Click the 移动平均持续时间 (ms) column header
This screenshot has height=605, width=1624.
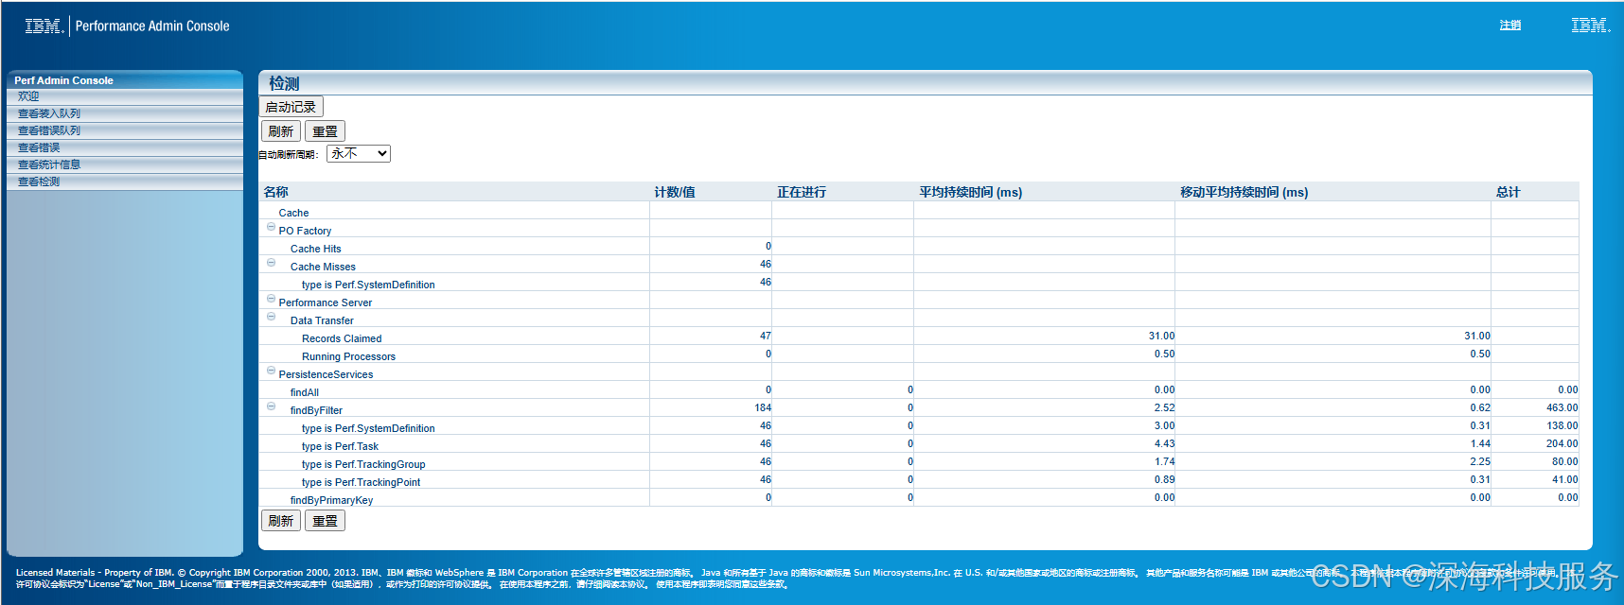pos(1244,192)
